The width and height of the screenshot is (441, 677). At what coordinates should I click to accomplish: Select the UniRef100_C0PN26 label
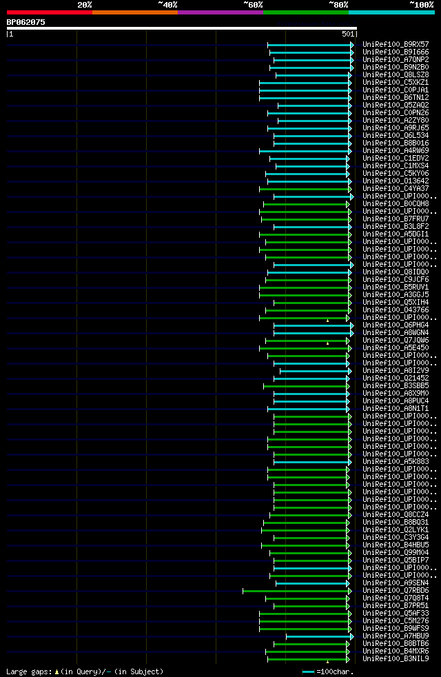[396, 112]
